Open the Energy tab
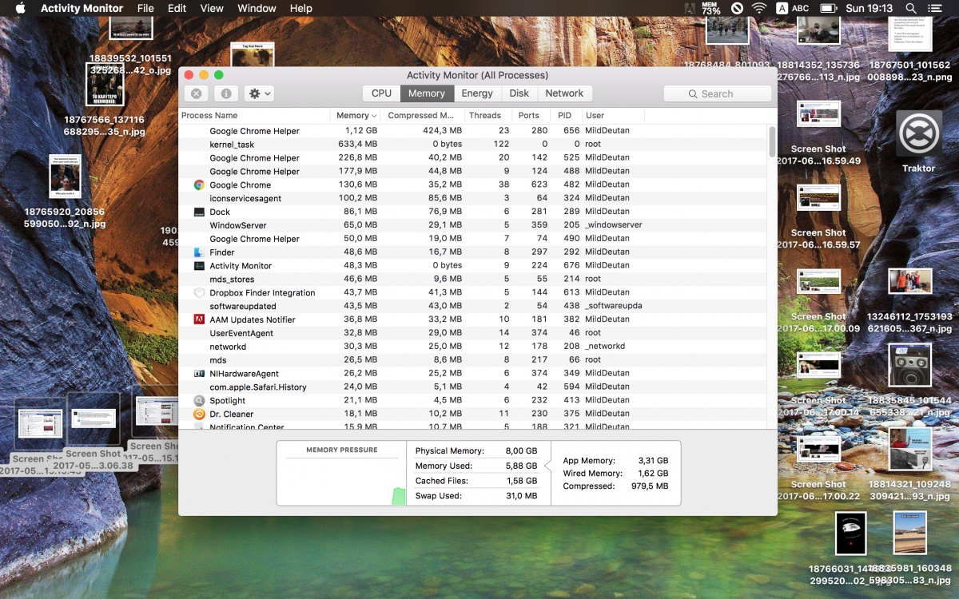Image resolution: width=959 pixels, height=599 pixels. (x=477, y=93)
